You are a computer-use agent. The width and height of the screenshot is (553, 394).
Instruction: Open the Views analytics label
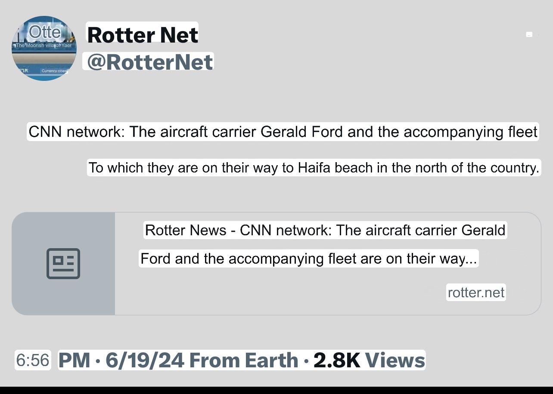[396, 360]
